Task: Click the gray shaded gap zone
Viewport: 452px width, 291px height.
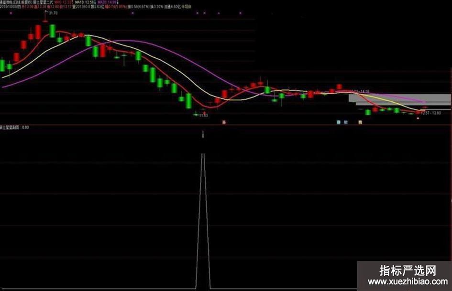Action: pyautogui.click(x=399, y=99)
